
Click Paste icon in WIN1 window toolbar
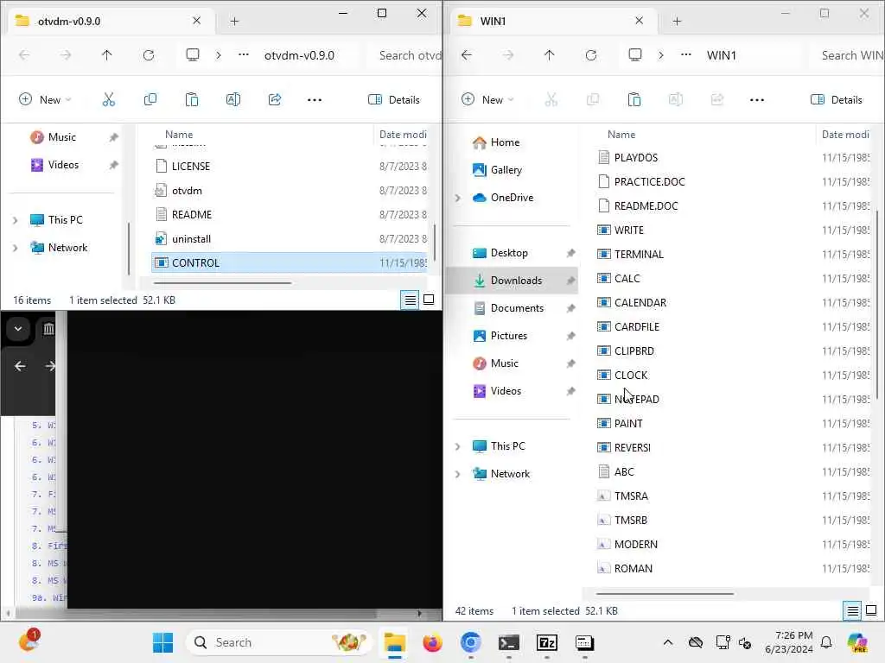pyautogui.click(x=634, y=100)
